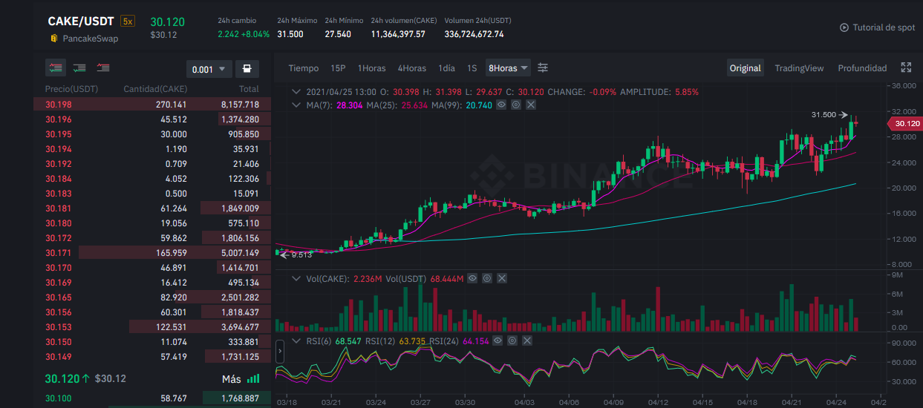Select the buy-orders-only order book view icon
This screenshot has width=923, height=408.
pos(79,68)
